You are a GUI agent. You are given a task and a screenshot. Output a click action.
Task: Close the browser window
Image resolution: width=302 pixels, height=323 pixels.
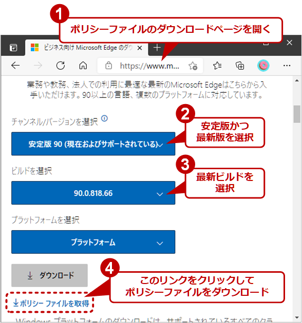point(289,43)
